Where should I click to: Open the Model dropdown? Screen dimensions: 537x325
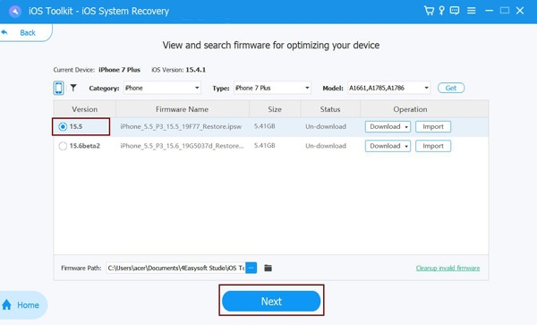(388, 88)
